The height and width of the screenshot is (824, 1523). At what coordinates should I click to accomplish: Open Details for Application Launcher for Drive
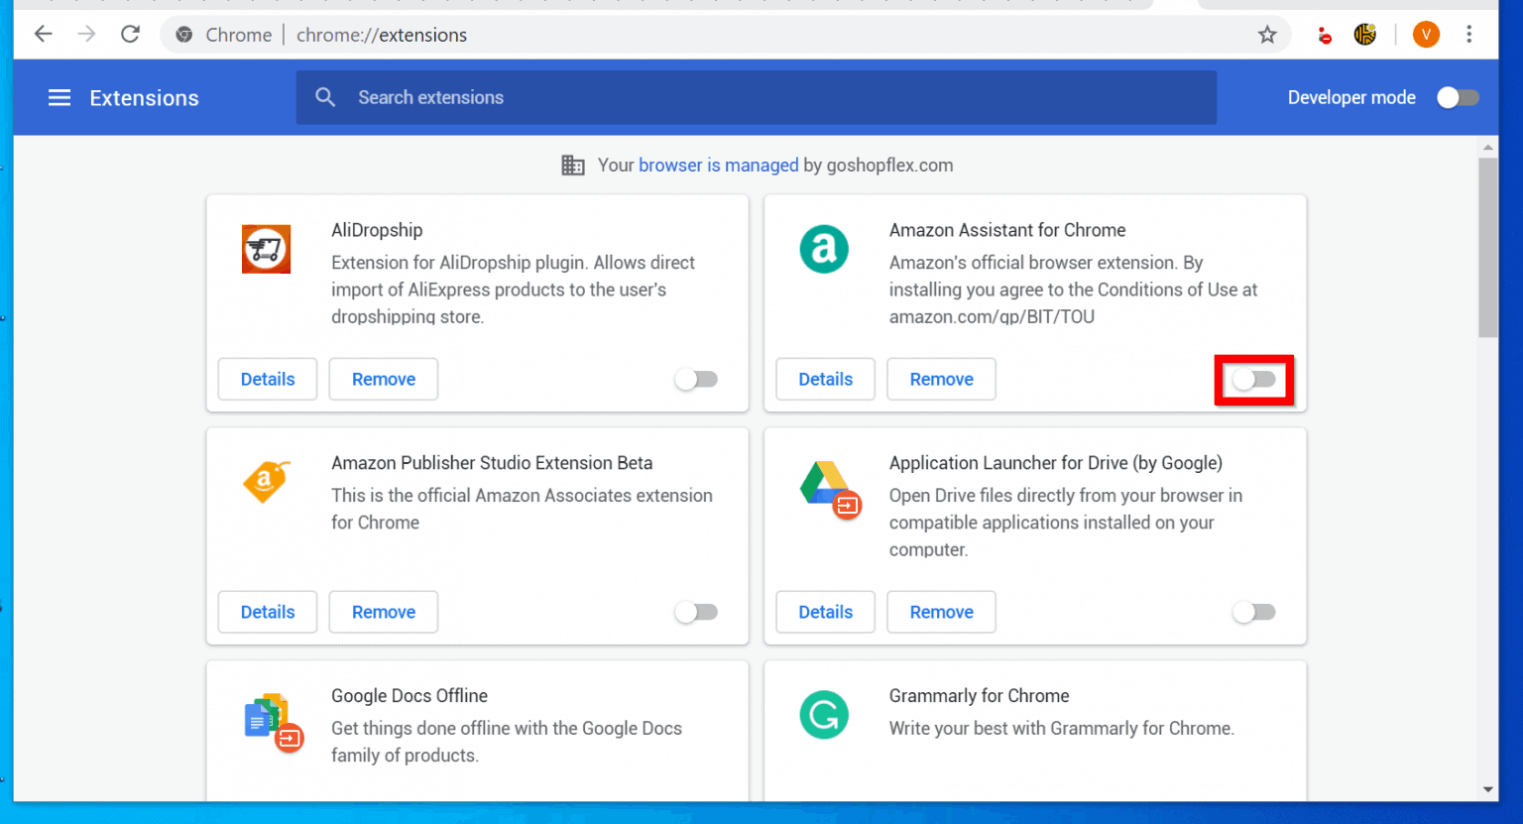[826, 612]
